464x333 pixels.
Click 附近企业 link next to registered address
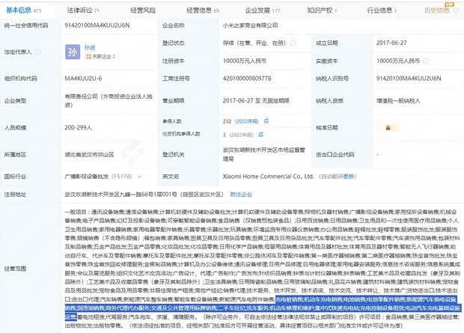tap(241, 193)
